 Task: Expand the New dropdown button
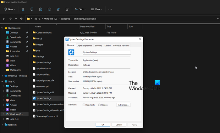pyautogui.click(x=9, y=9)
